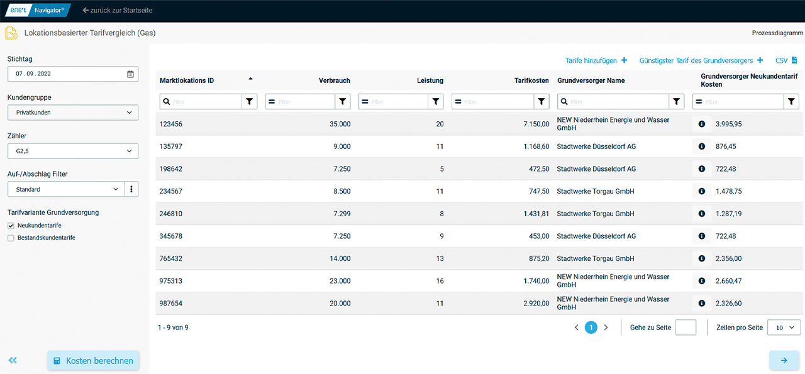Image resolution: width=805 pixels, height=374 pixels.
Task: Click Tarife hinzufügen link
Action: click(596, 60)
